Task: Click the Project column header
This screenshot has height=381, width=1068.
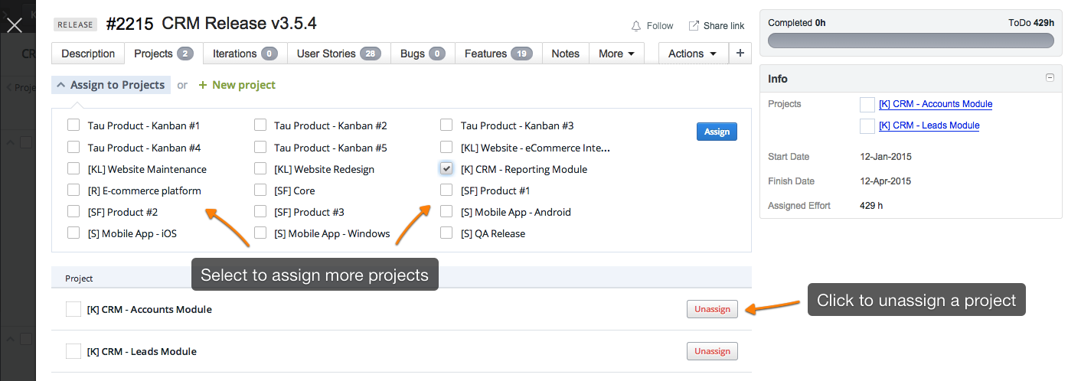Action: [79, 278]
